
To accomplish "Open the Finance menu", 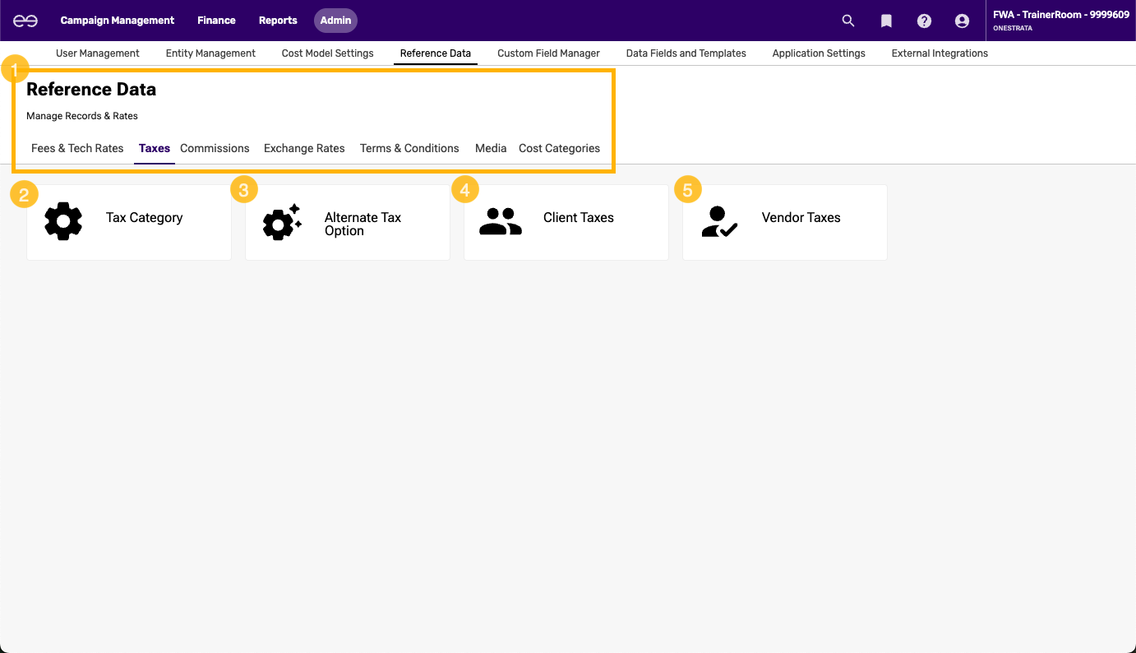I will tap(216, 21).
